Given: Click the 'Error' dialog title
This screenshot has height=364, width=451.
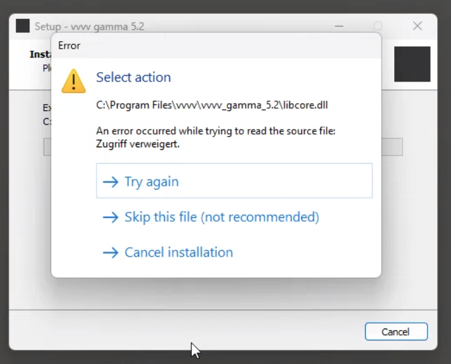Looking at the screenshot, I should click(x=69, y=45).
